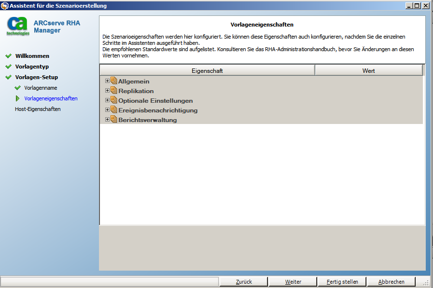Click the Eigenschaft column header
The width and height of the screenshot is (433, 288).
click(207, 70)
